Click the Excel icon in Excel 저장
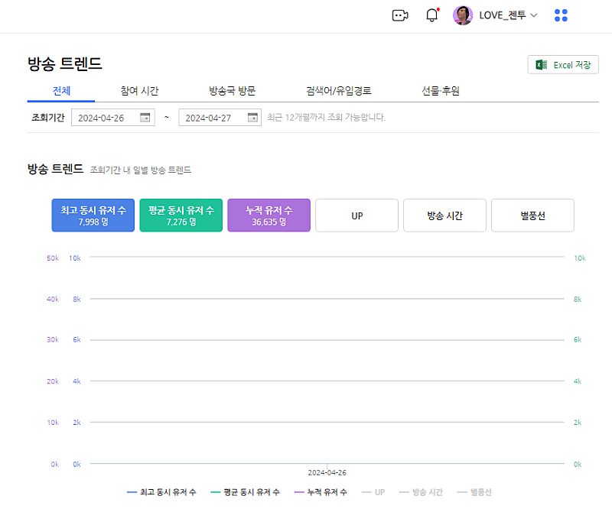 pyautogui.click(x=542, y=65)
